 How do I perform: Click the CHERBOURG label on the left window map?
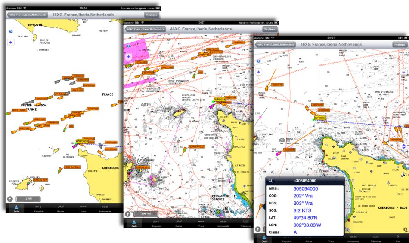point(110,168)
